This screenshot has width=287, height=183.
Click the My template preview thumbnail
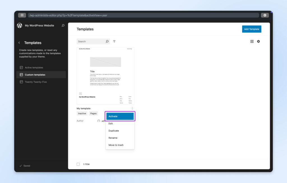(x=106, y=76)
